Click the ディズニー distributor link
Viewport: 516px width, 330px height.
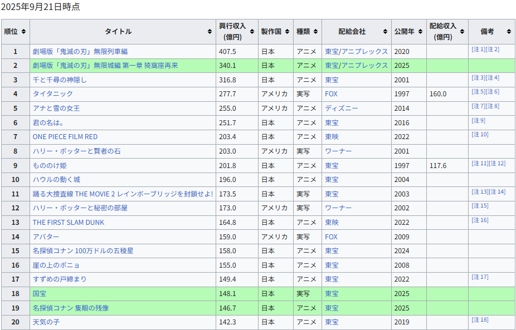pyautogui.click(x=342, y=109)
